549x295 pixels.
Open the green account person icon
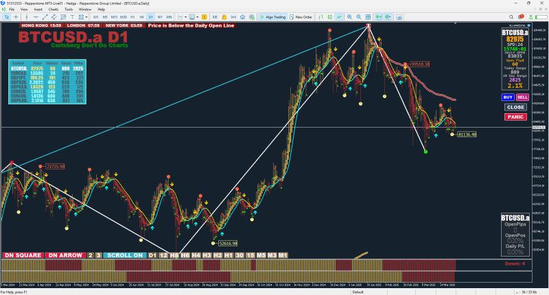pyautogui.click(x=530, y=16)
